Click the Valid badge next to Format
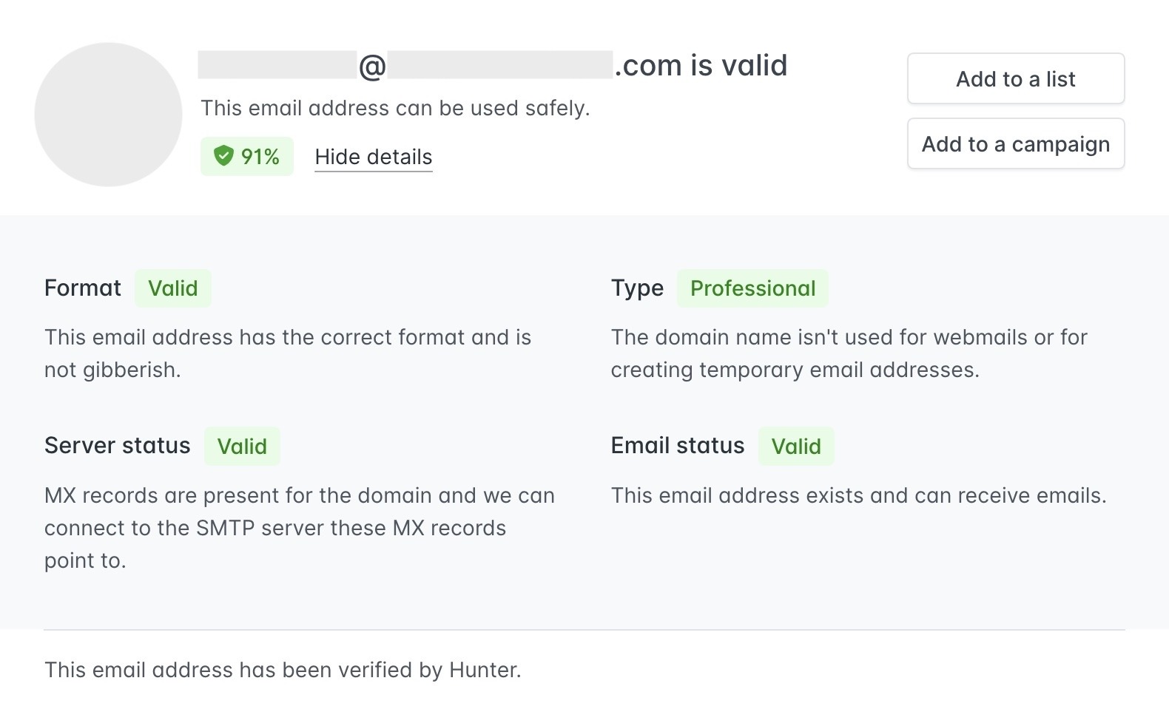 173,288
